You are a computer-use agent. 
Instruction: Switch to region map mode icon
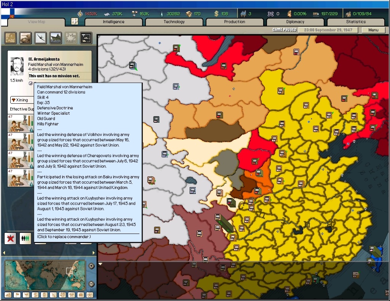click(x=62, y=295)
